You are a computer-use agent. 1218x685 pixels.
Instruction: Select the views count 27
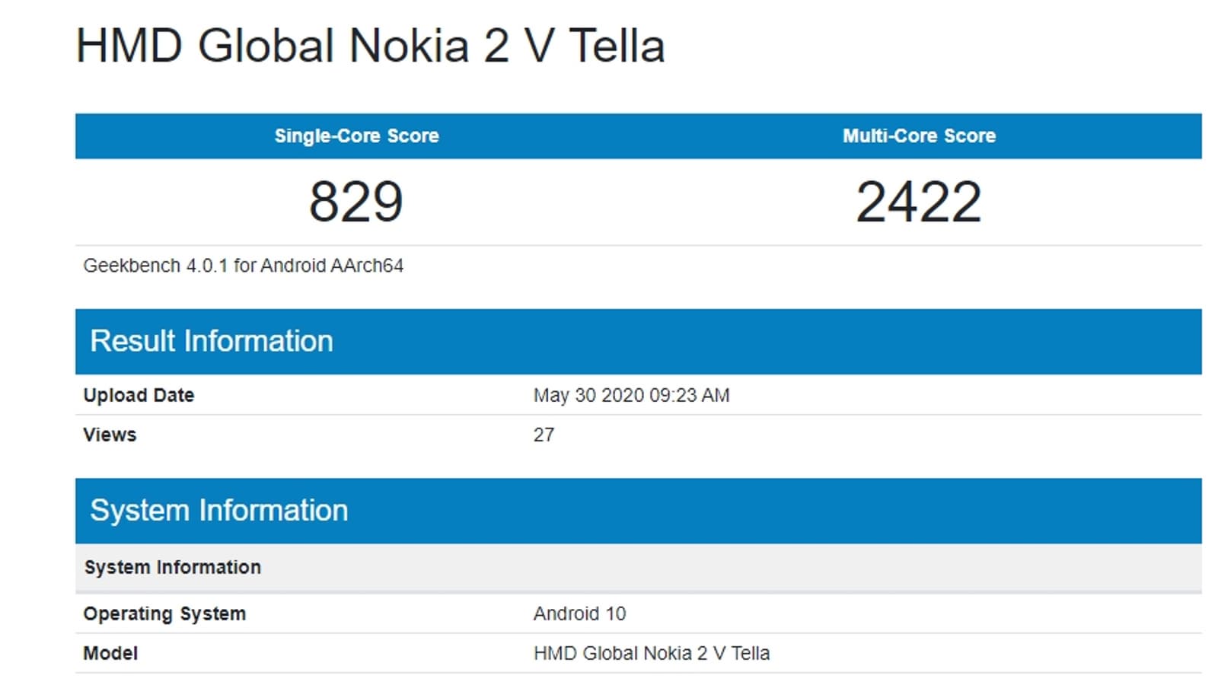coord(544,435)
